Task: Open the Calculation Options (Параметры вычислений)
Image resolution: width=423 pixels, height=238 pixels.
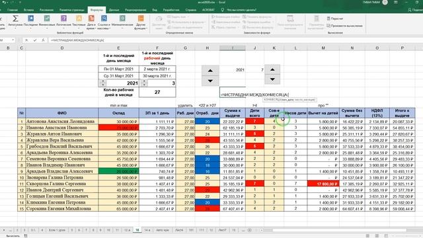Action: pyautogui.click(x=316, y=22)
